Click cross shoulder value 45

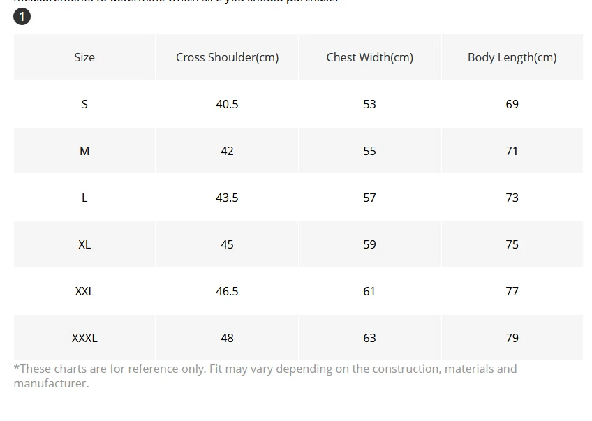click(x=228, y=244)
